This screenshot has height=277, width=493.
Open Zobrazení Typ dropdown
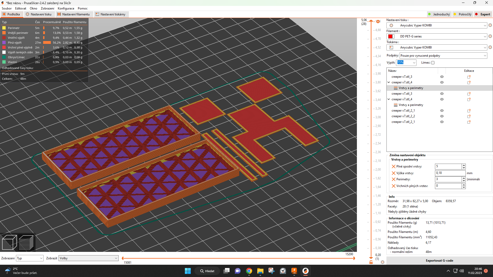click(30, 258)
